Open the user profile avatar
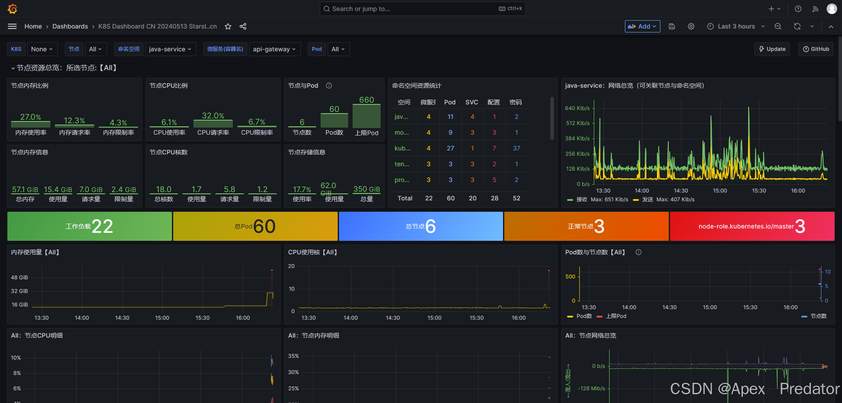The height and width of the screenshot is (403, 842). click(x=832, y=9)
